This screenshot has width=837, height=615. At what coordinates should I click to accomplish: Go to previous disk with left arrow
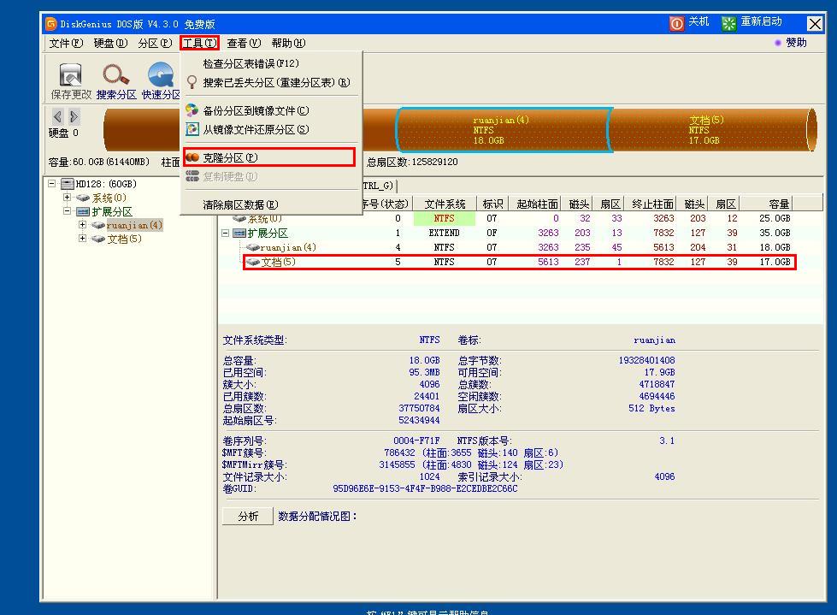click(x=57, y=116)
